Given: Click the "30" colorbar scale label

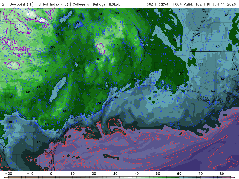Looking at the screenshot, I should point(115,174).
